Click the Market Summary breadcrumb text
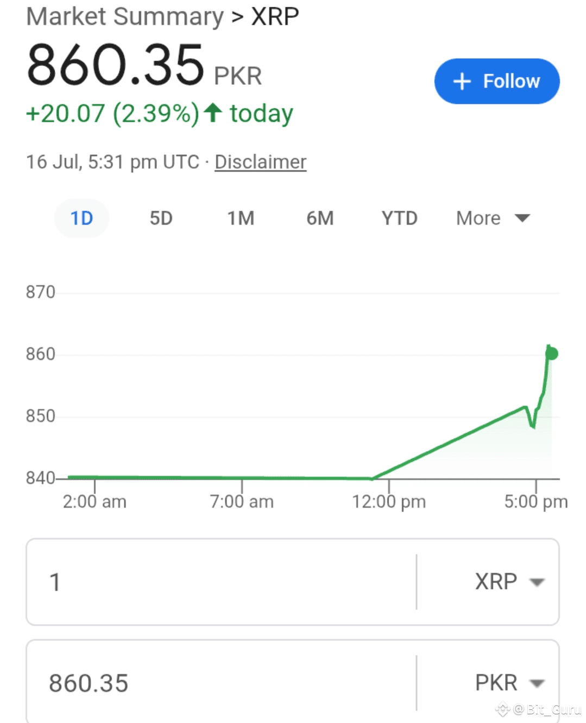The image size is (586, 723). pyautogui.click(x=125, y=16)
